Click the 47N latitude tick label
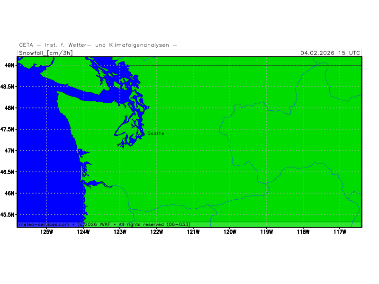This screenshot has height=284, width=379. coord(9,151)
